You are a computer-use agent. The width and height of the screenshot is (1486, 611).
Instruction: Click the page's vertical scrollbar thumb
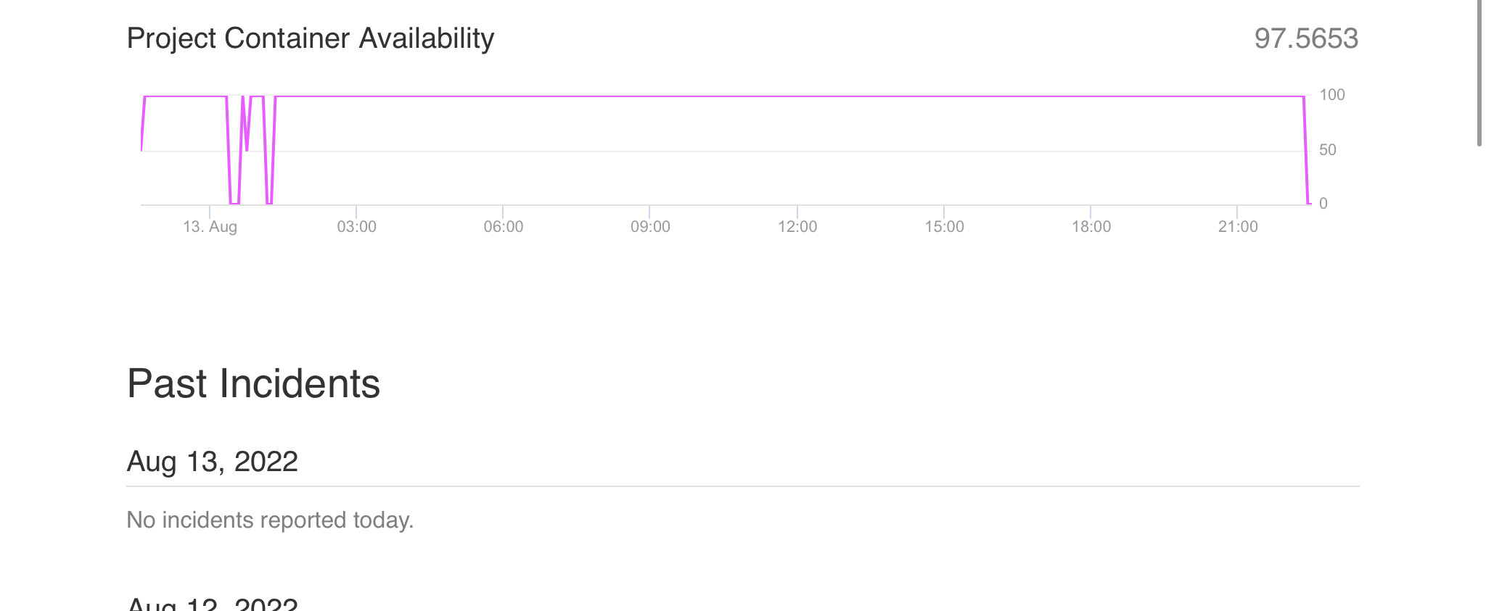[1479, 72]
